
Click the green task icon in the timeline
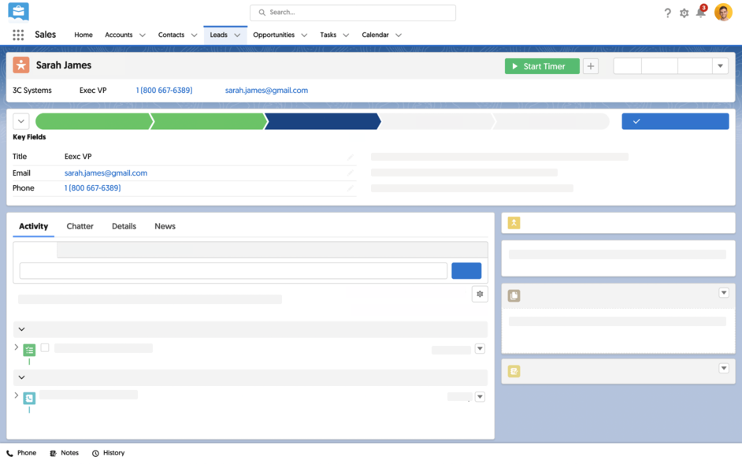click(29, 349)
